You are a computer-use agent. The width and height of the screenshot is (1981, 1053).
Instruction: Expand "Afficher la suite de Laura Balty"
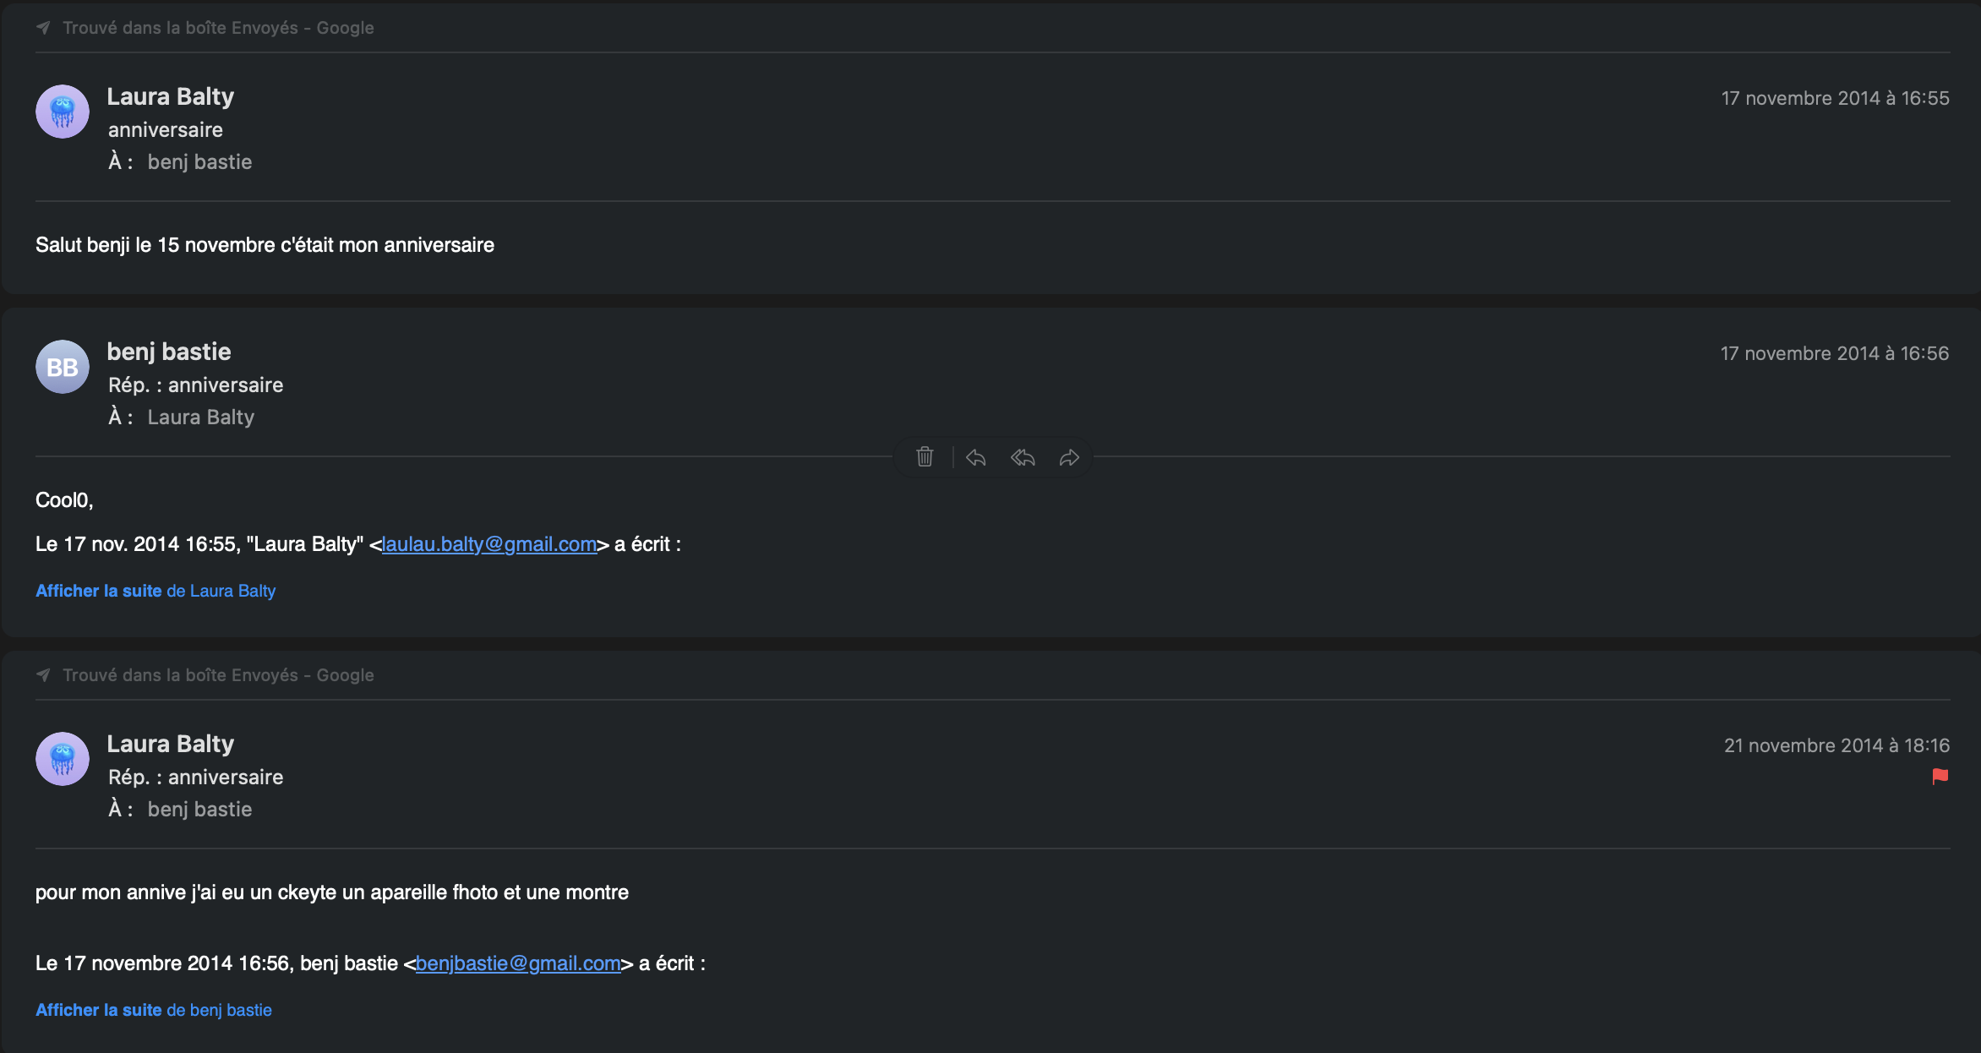tap(156, 591)
